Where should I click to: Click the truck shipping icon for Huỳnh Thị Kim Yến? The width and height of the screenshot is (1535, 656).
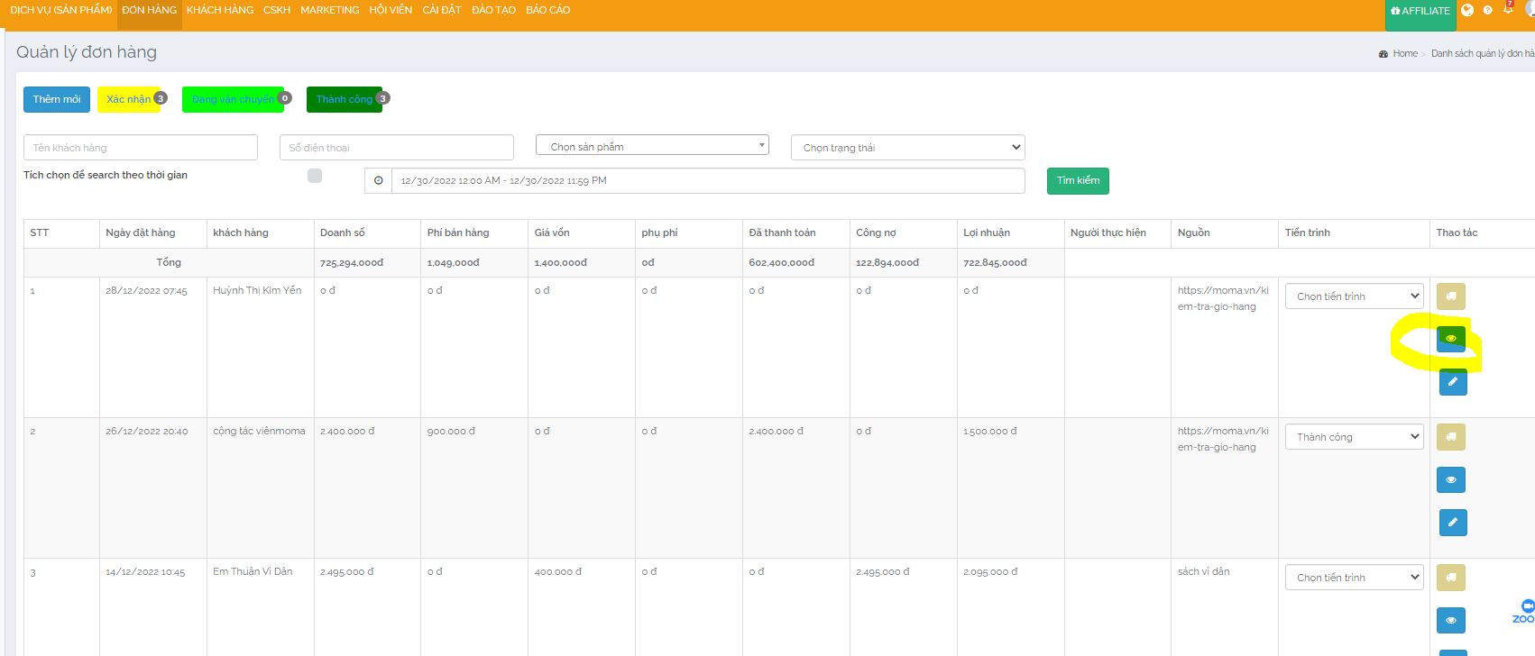coord(1450,296)
